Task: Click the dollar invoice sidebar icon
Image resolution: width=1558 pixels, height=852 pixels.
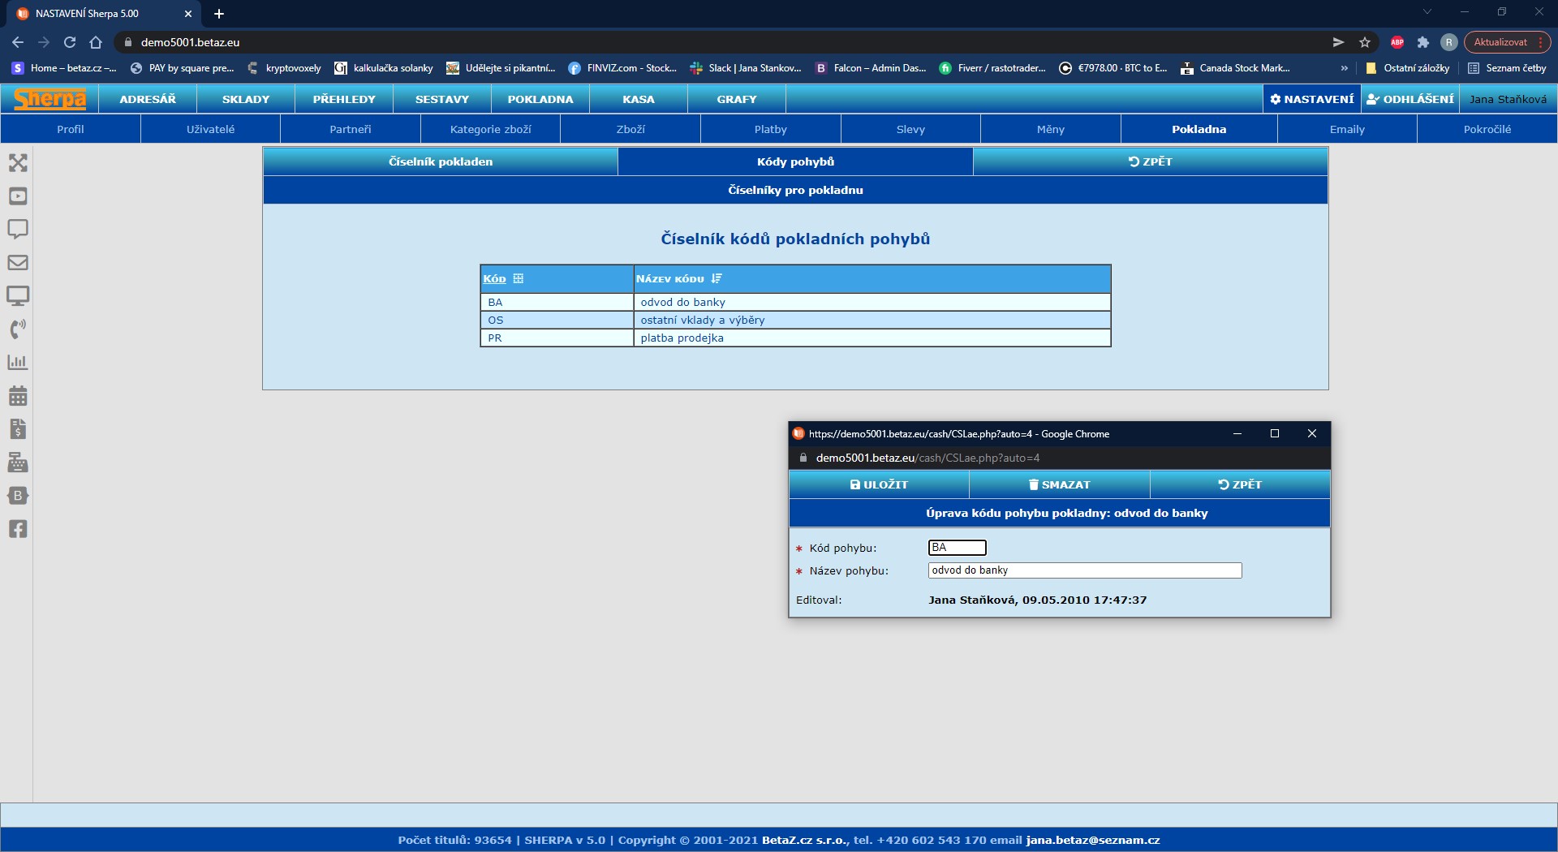Action: pyautogui.click(x=18, y=429)
